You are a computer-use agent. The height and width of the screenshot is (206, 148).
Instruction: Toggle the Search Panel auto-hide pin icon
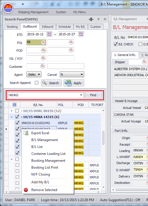point(98,19)
